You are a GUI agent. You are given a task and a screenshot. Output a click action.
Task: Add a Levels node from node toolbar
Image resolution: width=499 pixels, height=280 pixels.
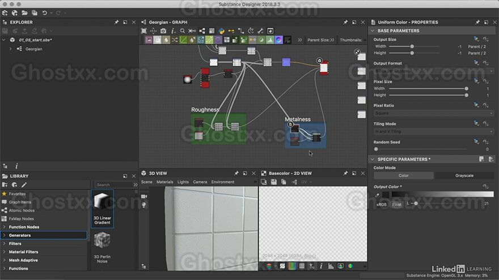[270, 40]
